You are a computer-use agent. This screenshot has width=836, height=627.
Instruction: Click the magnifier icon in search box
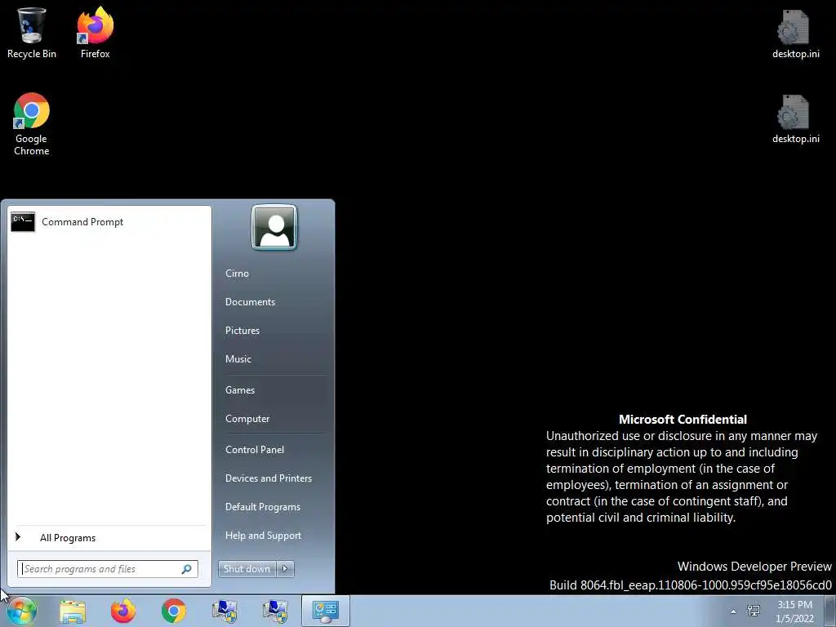(x=187, y=569)
